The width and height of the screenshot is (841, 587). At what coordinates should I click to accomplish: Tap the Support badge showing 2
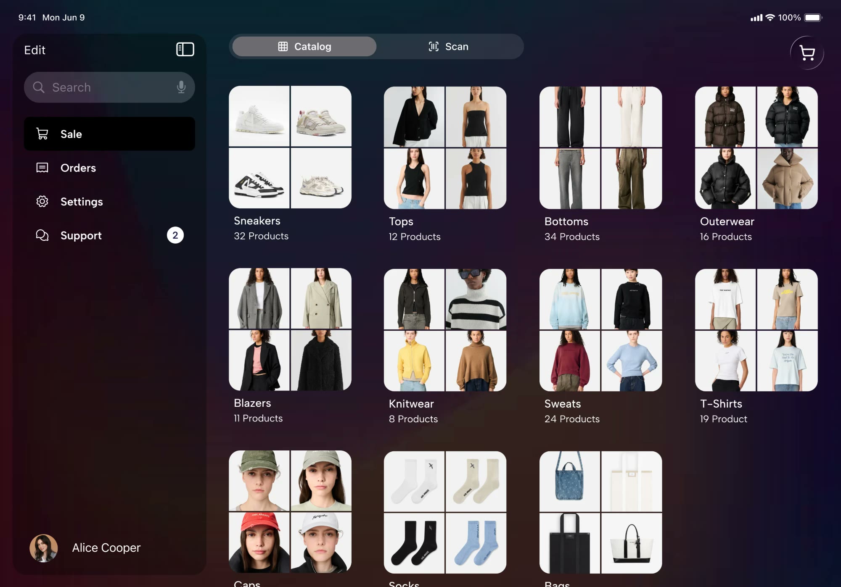175,235
